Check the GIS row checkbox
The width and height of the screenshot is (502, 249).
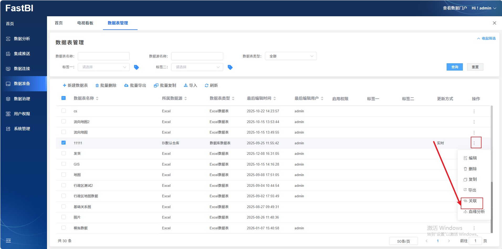point(64,164)
